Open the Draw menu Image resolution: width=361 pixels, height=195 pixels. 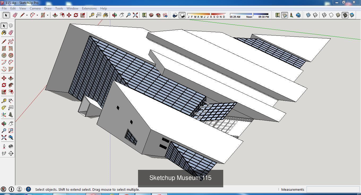[x=48, y=8]
